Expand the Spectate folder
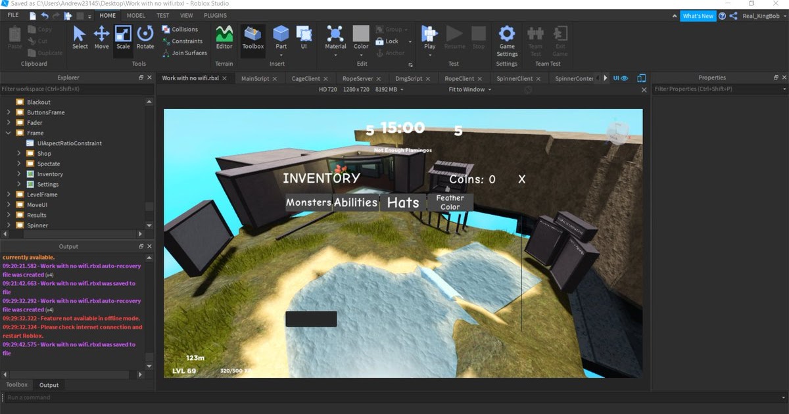 pyautogui.click(x=19, y=164)
